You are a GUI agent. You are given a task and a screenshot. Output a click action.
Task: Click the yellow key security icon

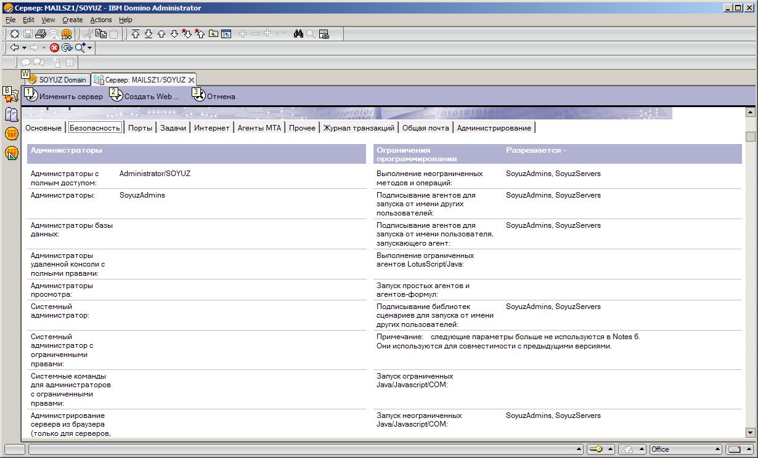595,449
